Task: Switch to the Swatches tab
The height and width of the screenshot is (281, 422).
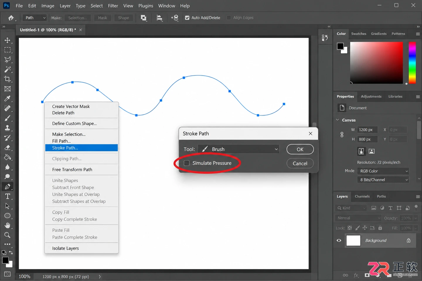Action: coord(359,34)
